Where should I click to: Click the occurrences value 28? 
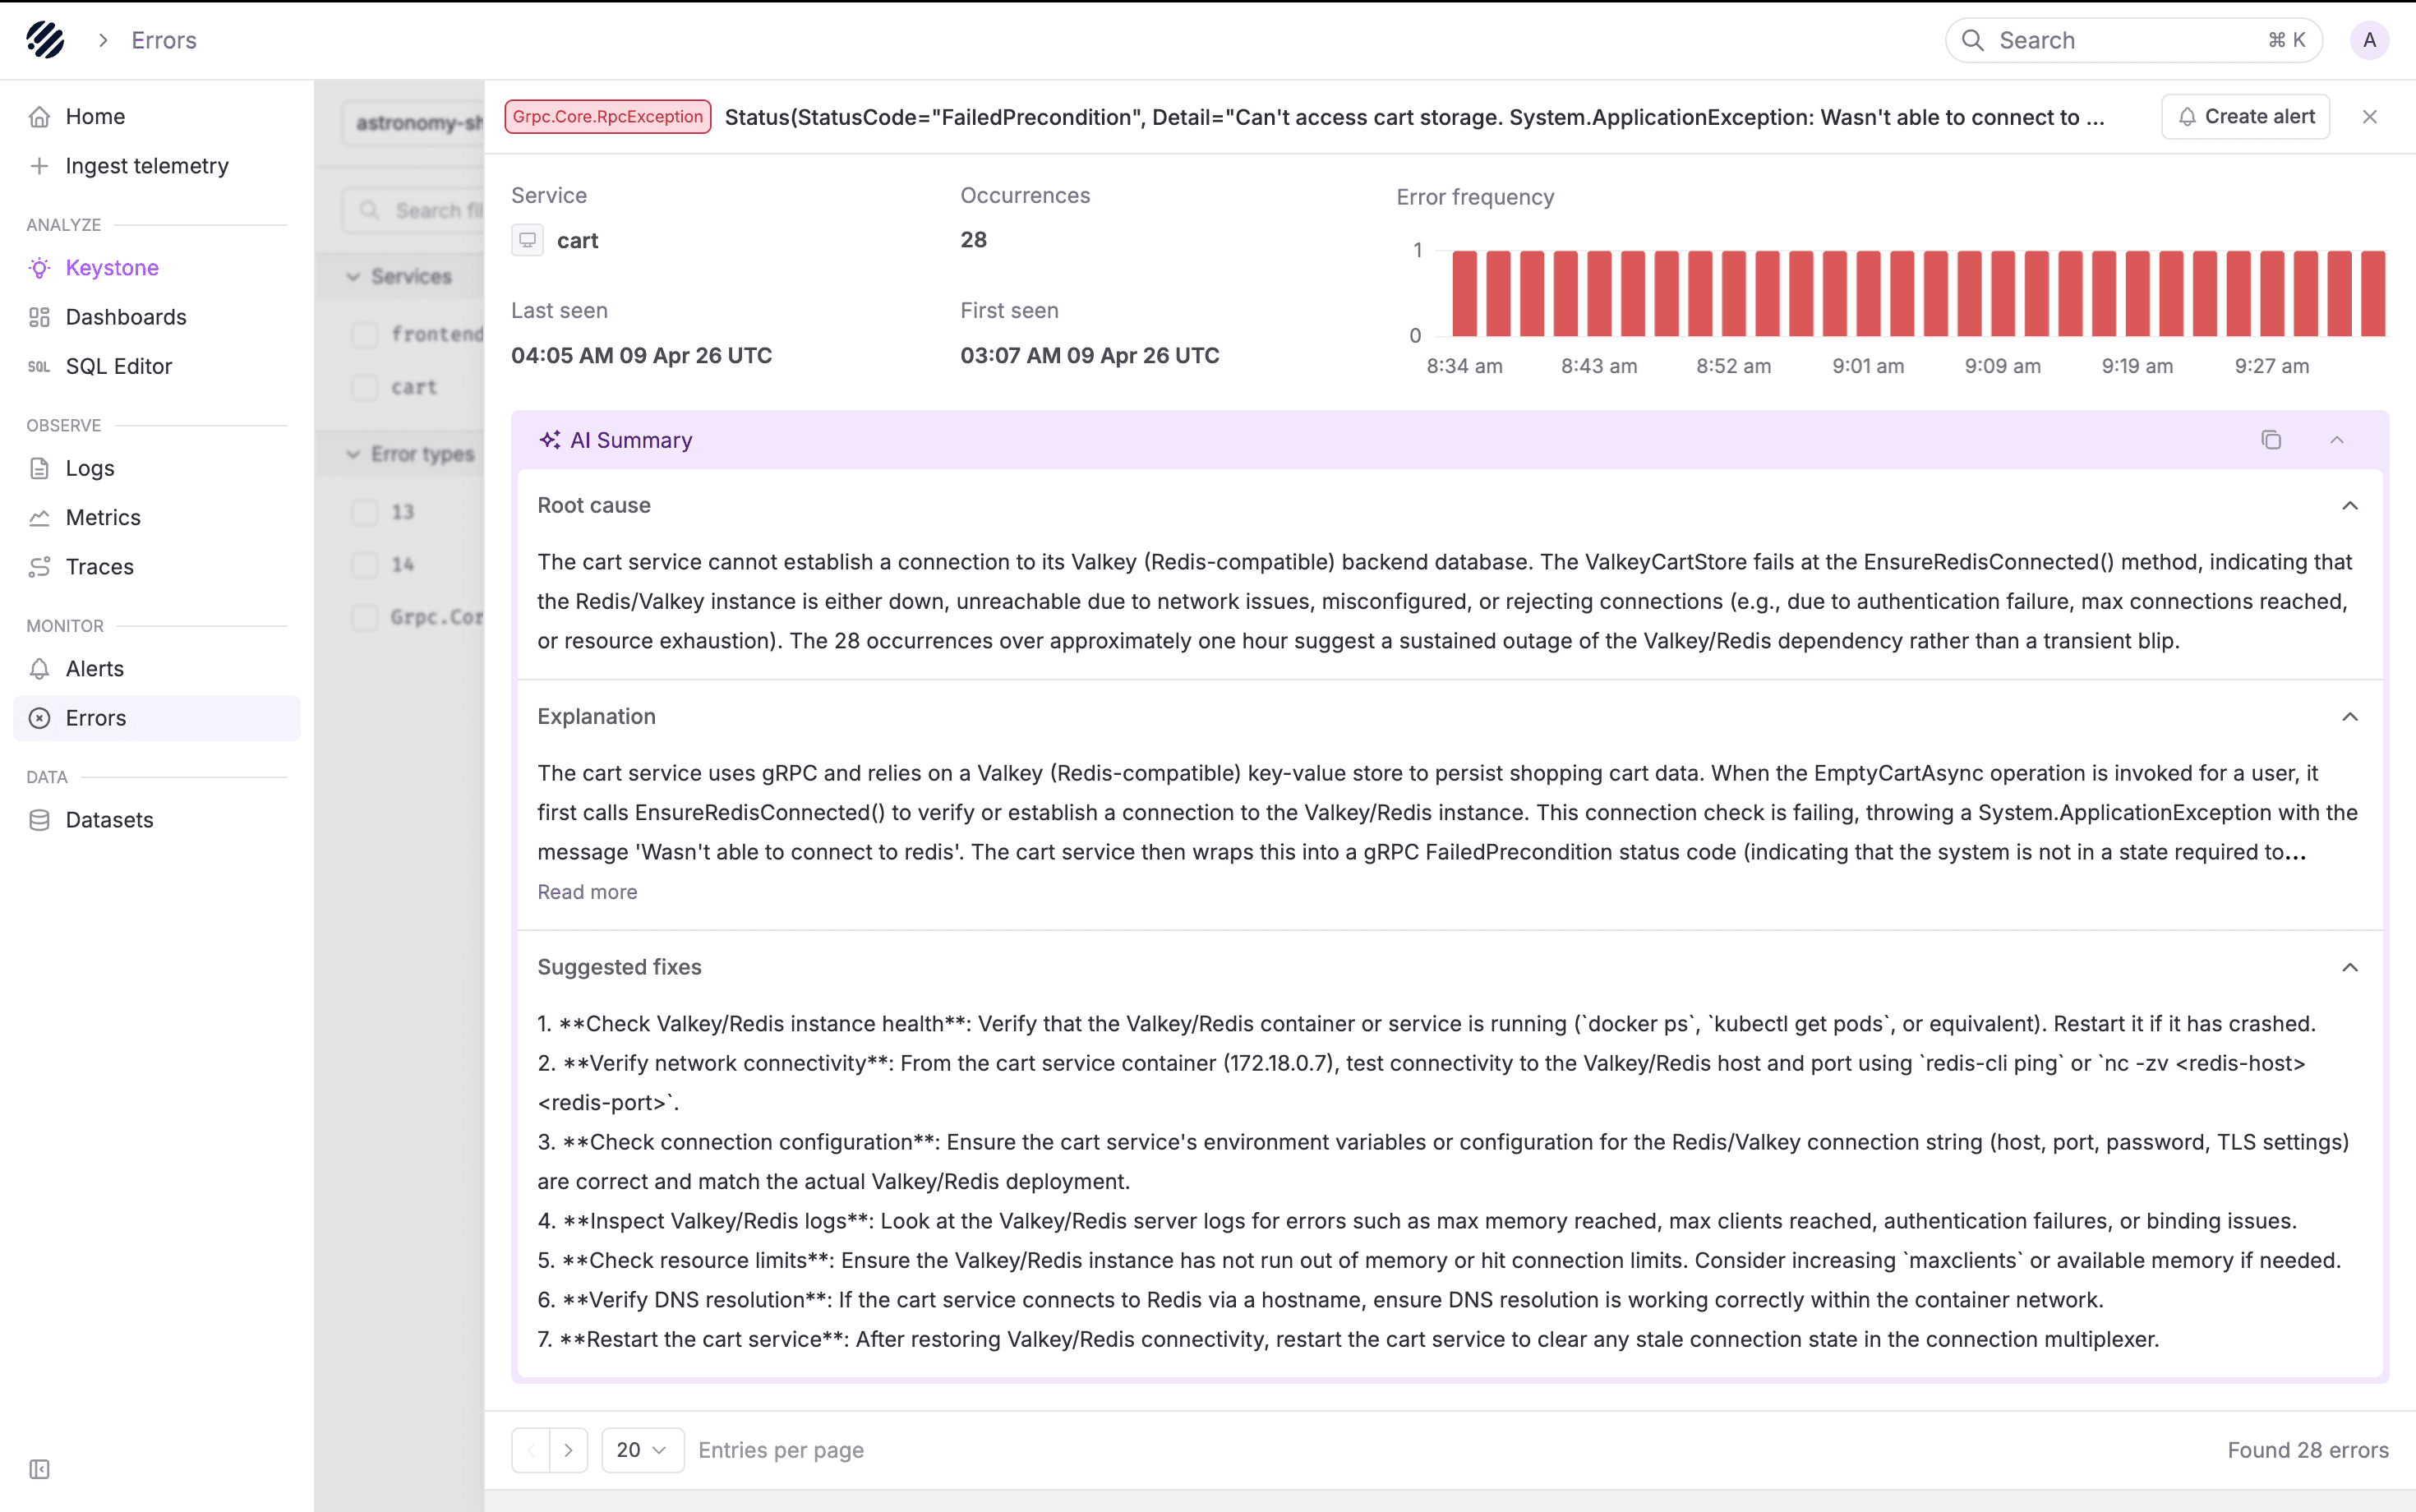tap(973, 240)
